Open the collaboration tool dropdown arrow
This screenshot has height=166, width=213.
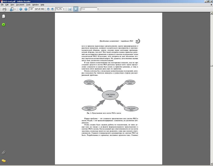(x=15, y=9)
